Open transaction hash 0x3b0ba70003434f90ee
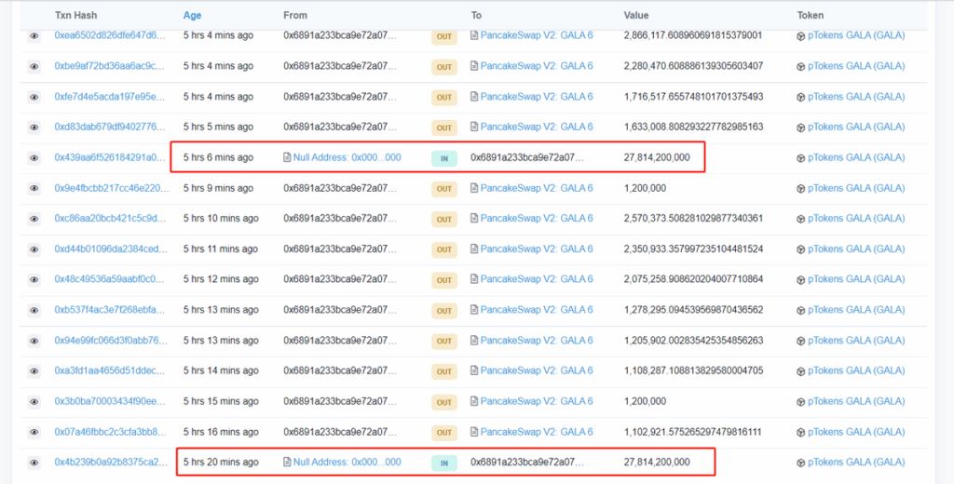Viewport: 954px width, 484px height. (x=112, y=401)
